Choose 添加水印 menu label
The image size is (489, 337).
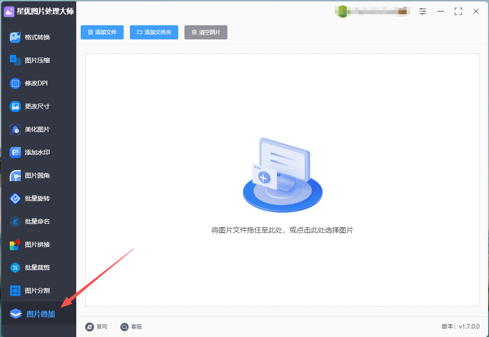pos(37,153)
